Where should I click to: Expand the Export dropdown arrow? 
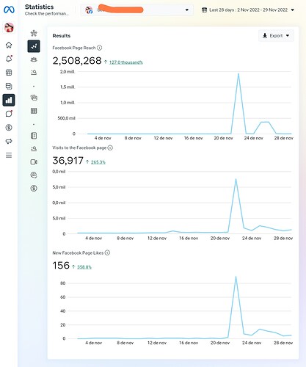tap(288, 36)
